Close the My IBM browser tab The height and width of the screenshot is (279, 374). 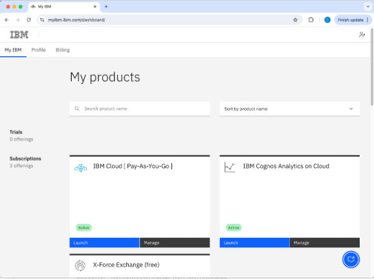pos(95,6)
